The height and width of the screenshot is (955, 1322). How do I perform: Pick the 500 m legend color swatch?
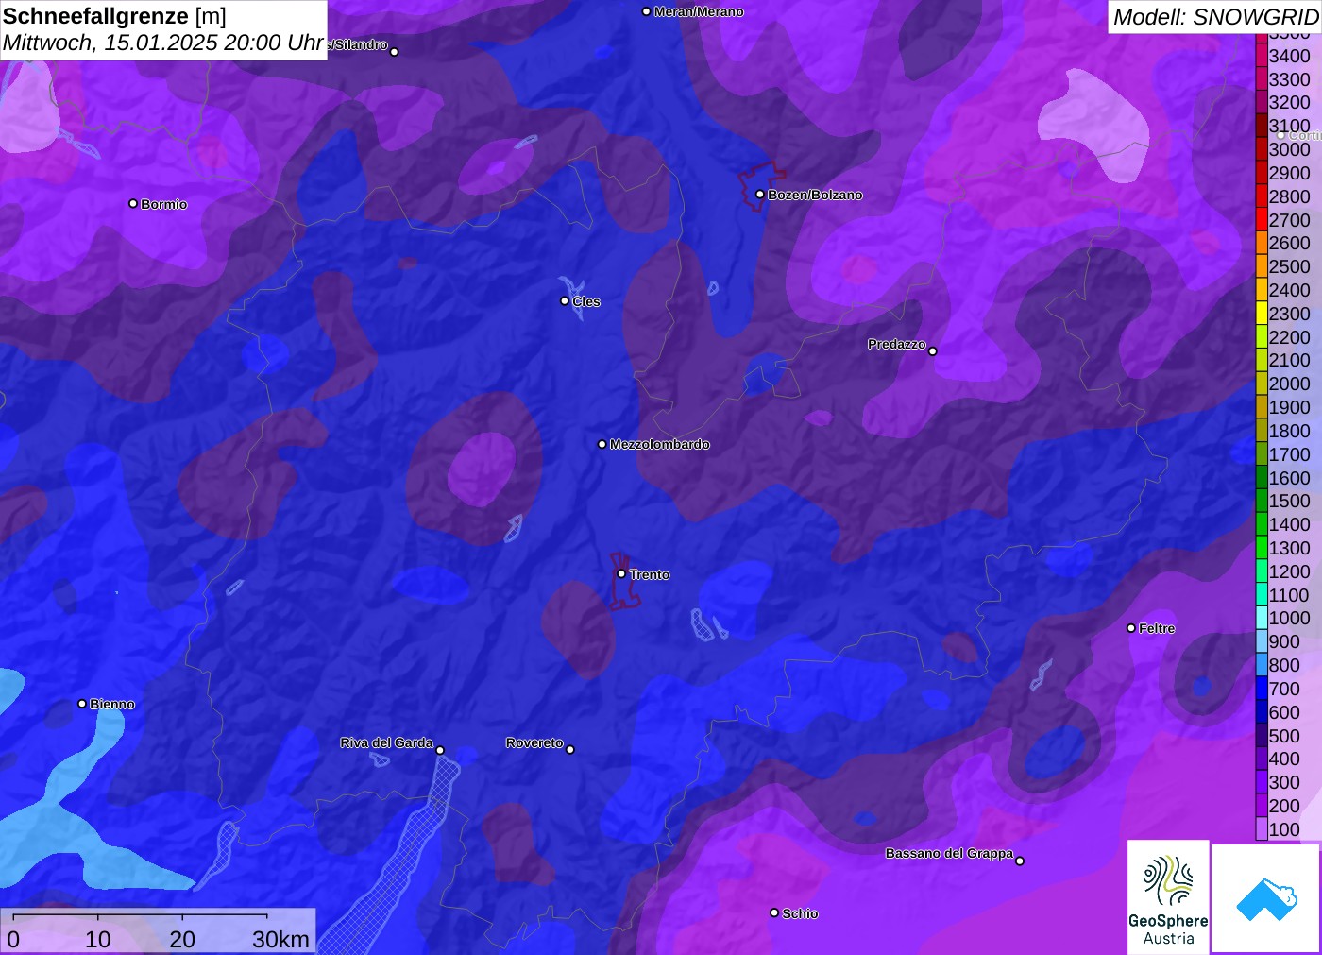tap(1261, 736)
